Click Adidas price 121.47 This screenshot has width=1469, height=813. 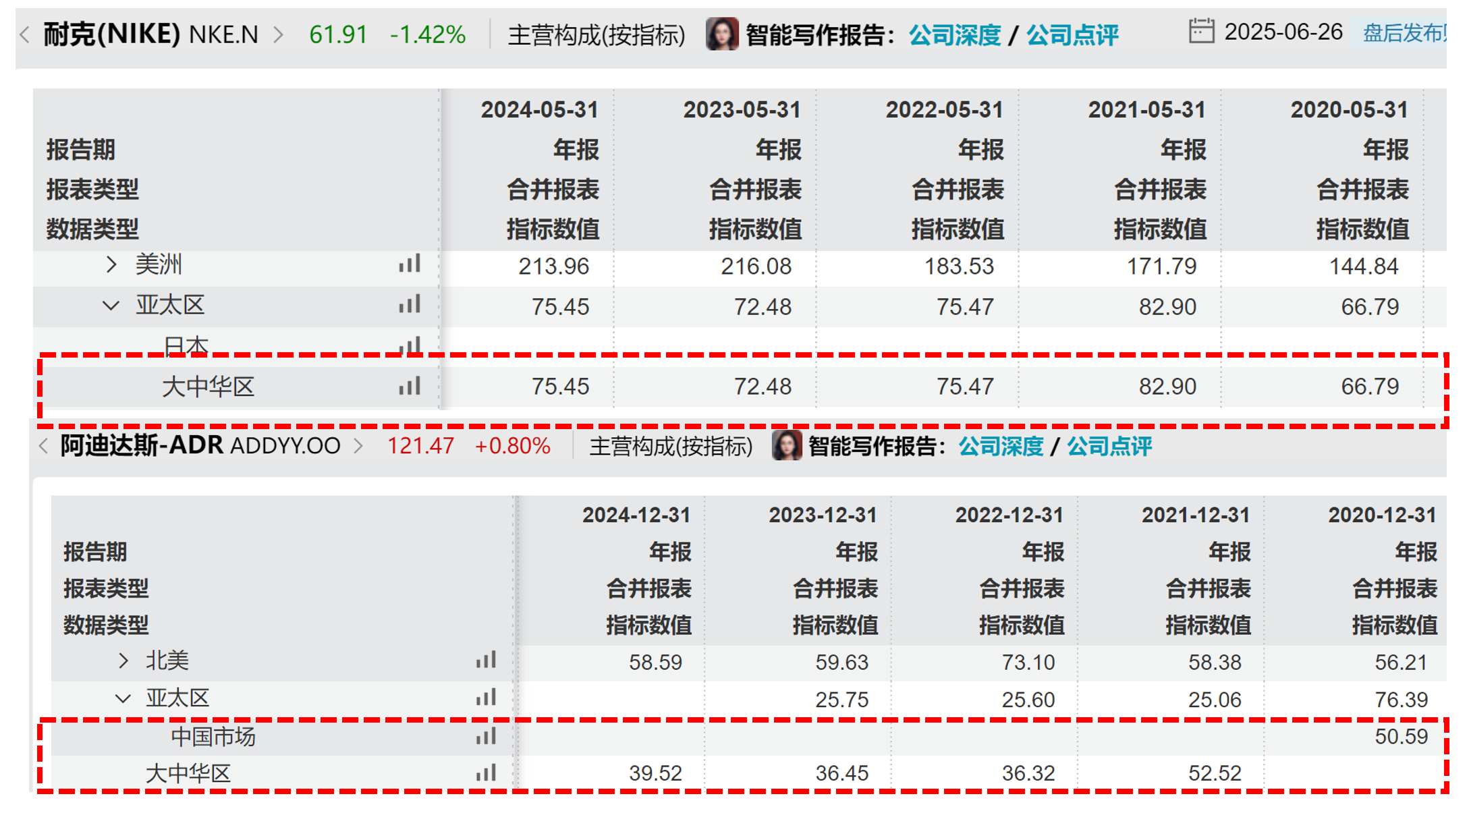[x=420, y=446]
